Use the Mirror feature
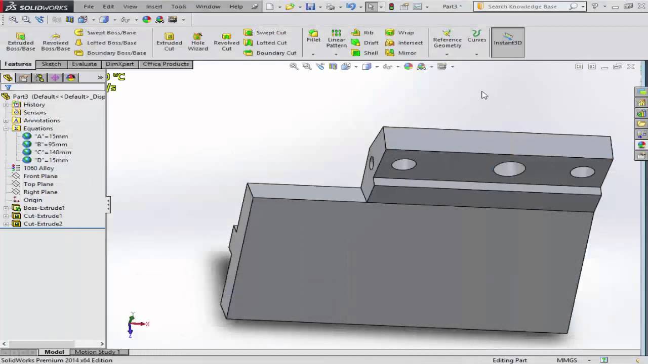Image resolution: width=648 pixels, height=364 pixels. pos(401,53)
